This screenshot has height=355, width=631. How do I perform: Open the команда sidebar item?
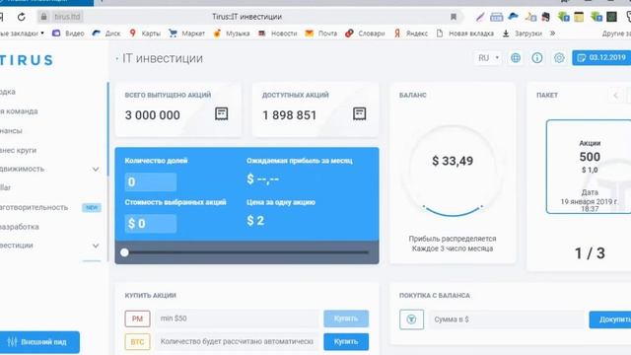coord(19,111)
